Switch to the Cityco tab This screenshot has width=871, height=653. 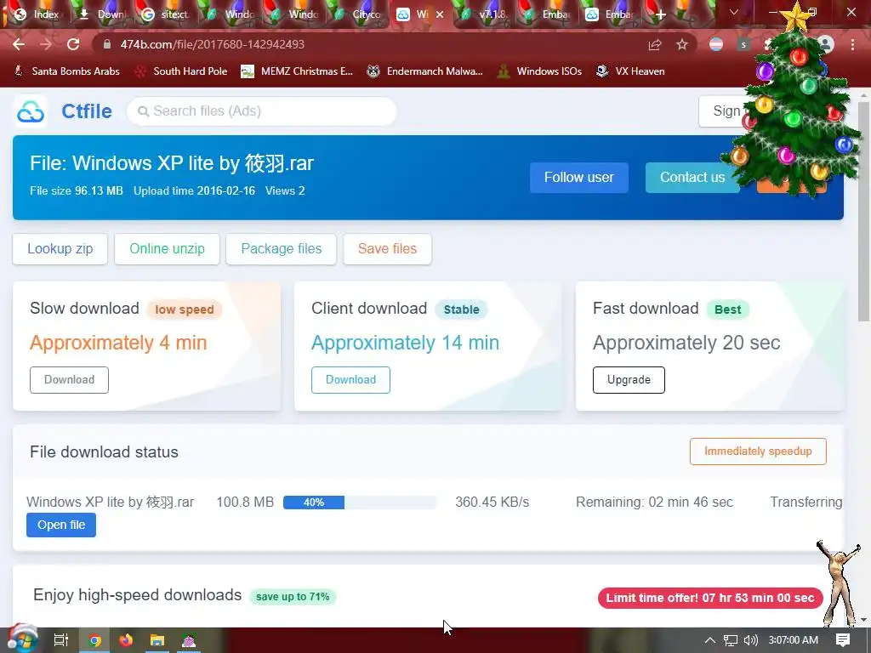coord(358,14)
